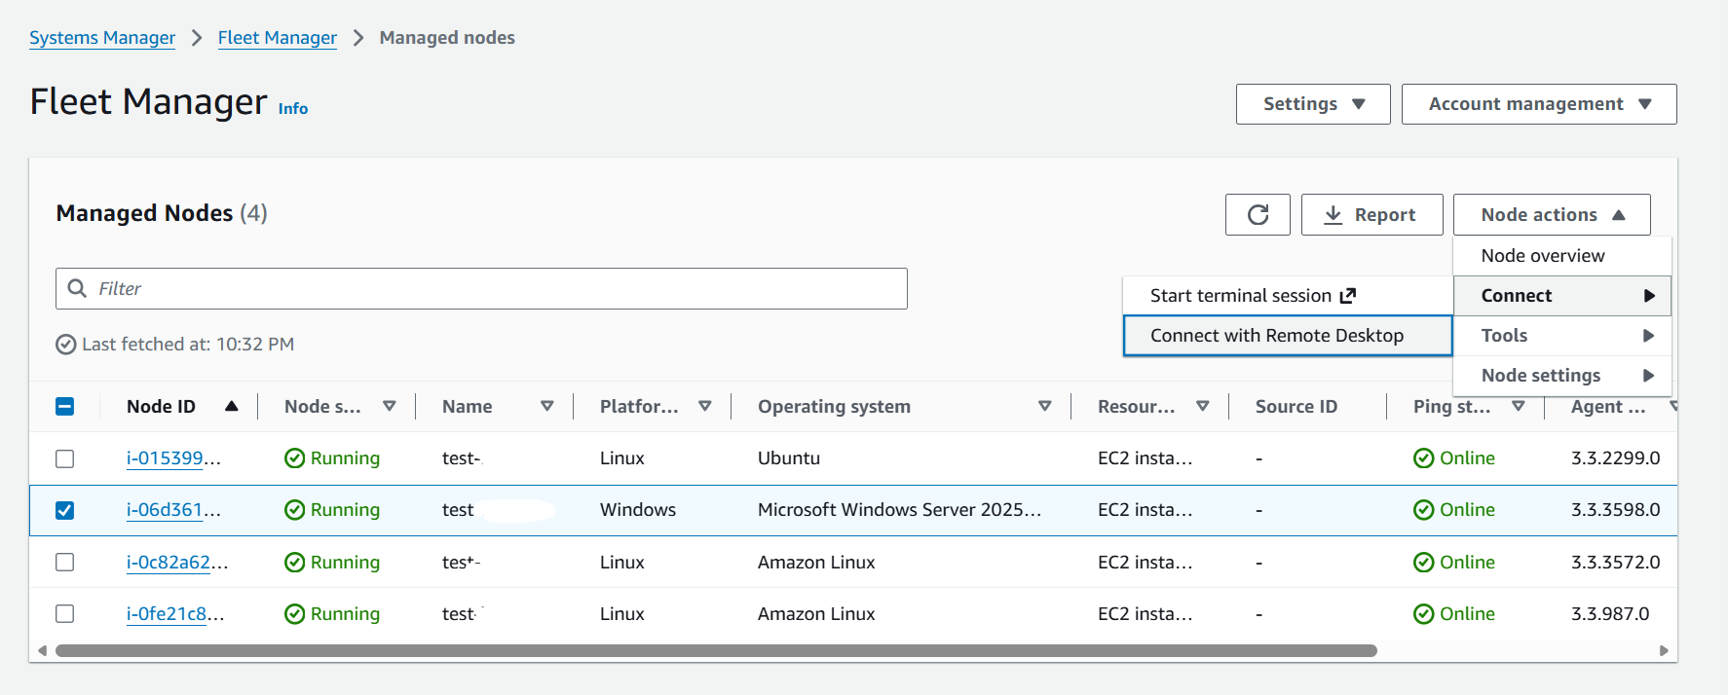The height and width of the screenshot is (695, 1728).
Task: Click the Windows platform cell
Action: click(638, 510)
